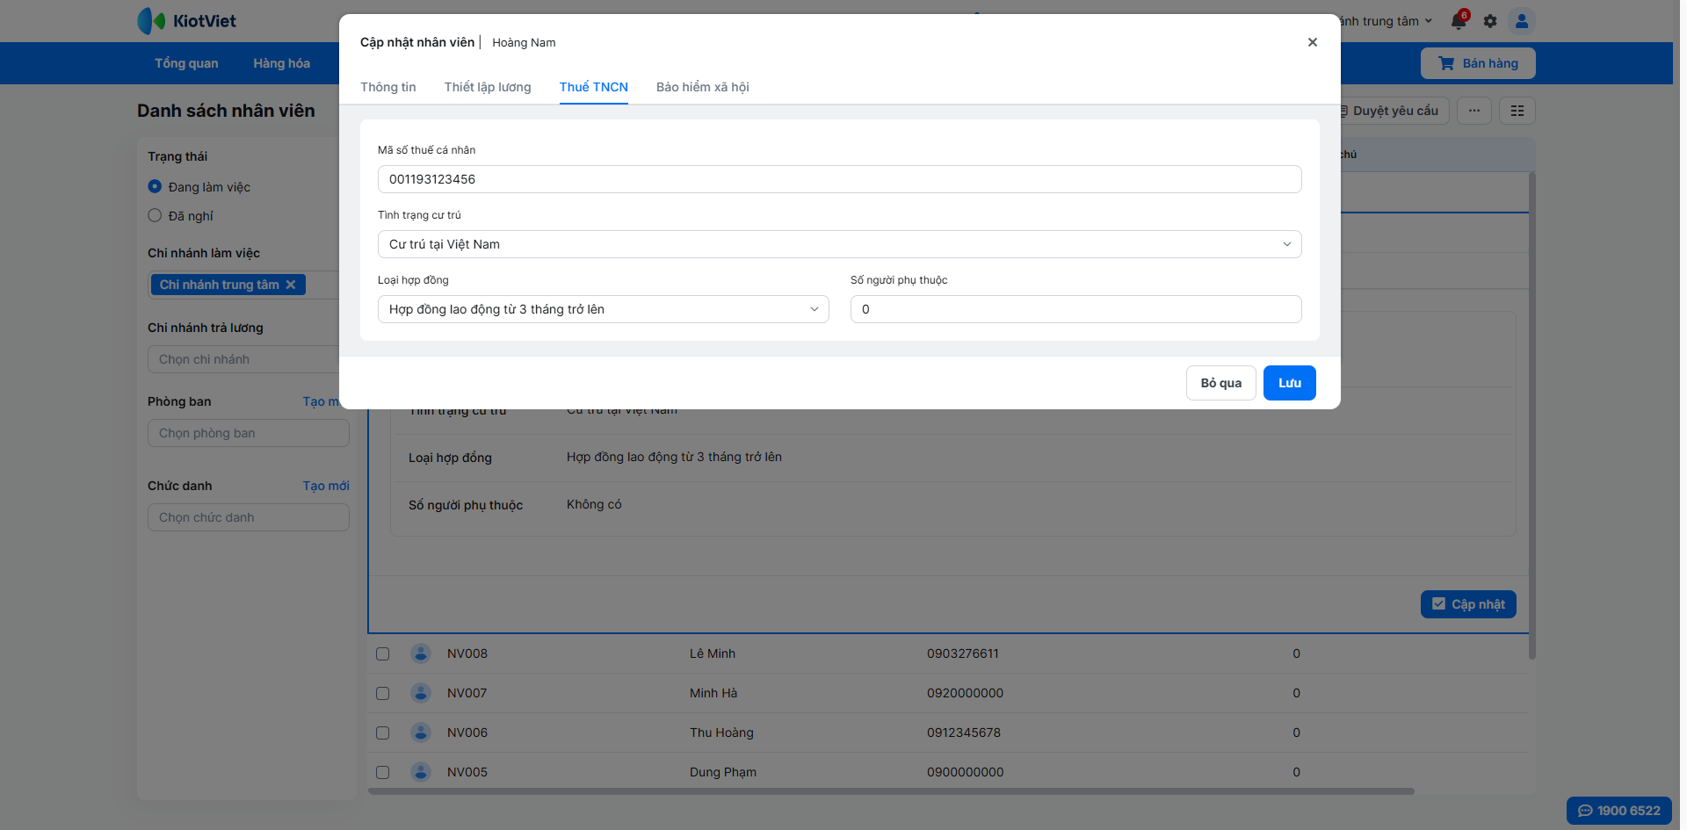Click the more options ellipsis button
Viewport: 1687px width, 830px height.
point(1474,111)
